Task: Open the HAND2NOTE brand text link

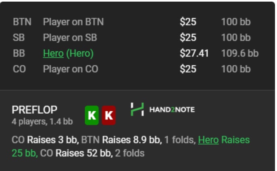Action: click(172, 110)
